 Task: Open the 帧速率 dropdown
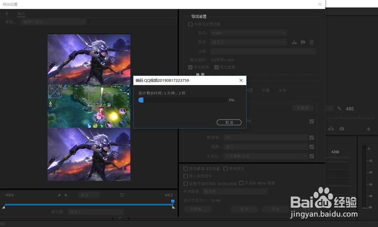point(266,137)
